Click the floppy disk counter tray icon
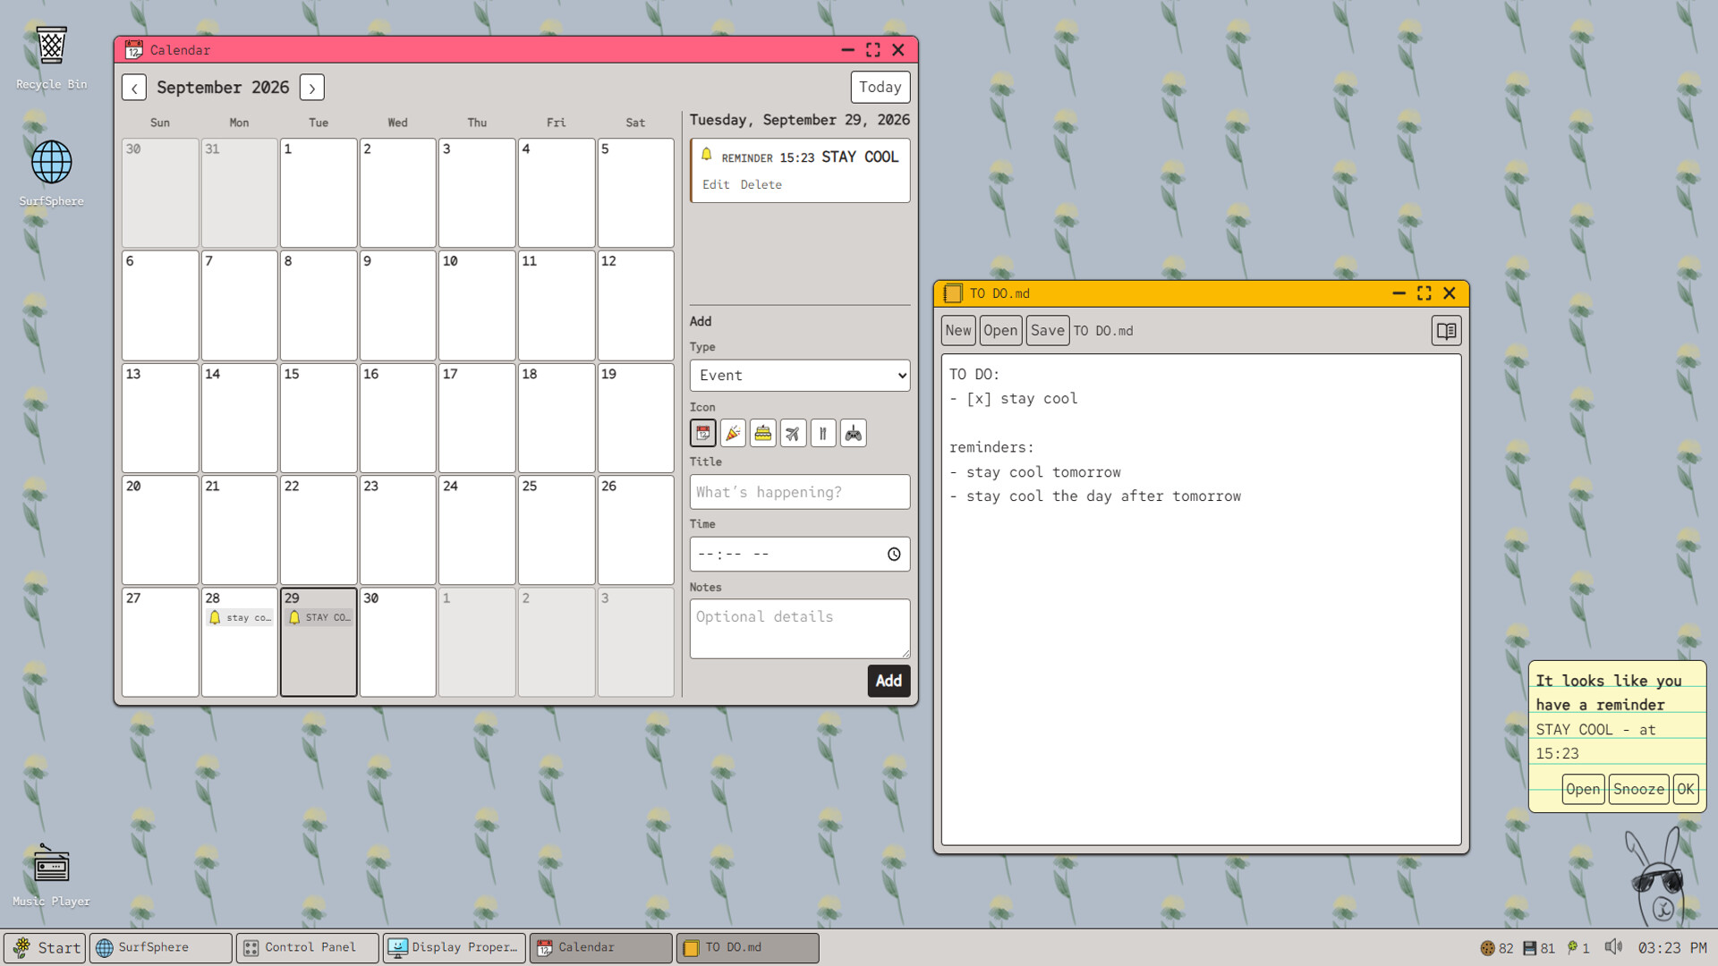 tap(1539, 948)
